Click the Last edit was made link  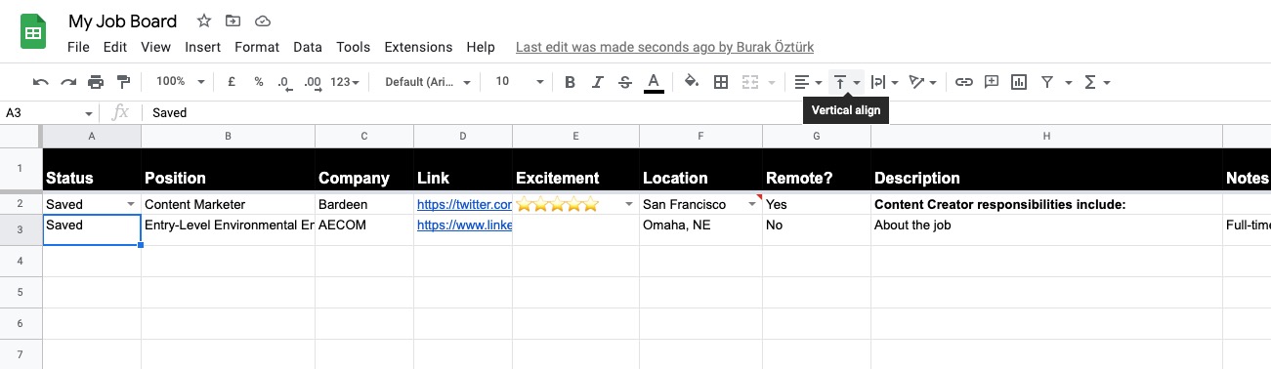point(664,47)
